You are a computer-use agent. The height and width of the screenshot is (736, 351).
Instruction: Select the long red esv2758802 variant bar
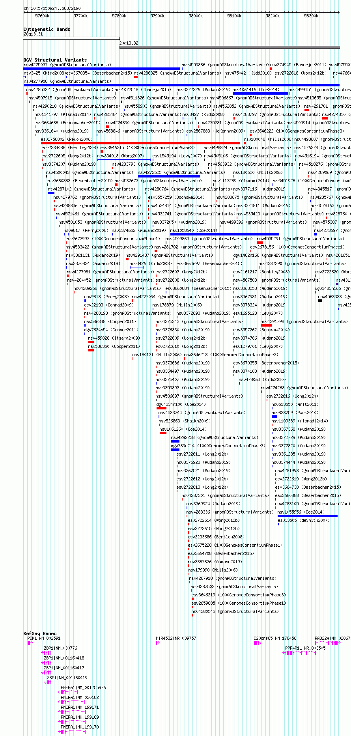point(140,143)
